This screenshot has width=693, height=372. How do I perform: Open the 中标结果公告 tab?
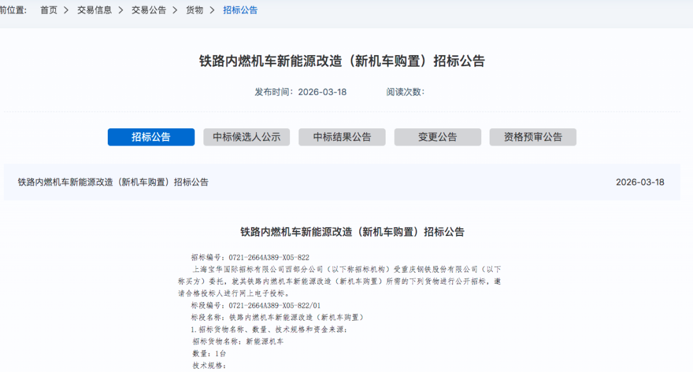(342, 137)
